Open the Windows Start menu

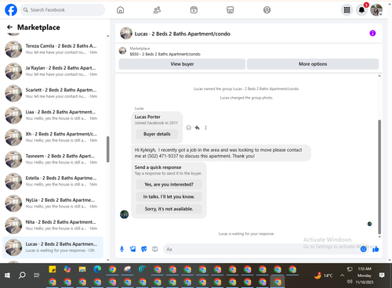click(7, 275)
